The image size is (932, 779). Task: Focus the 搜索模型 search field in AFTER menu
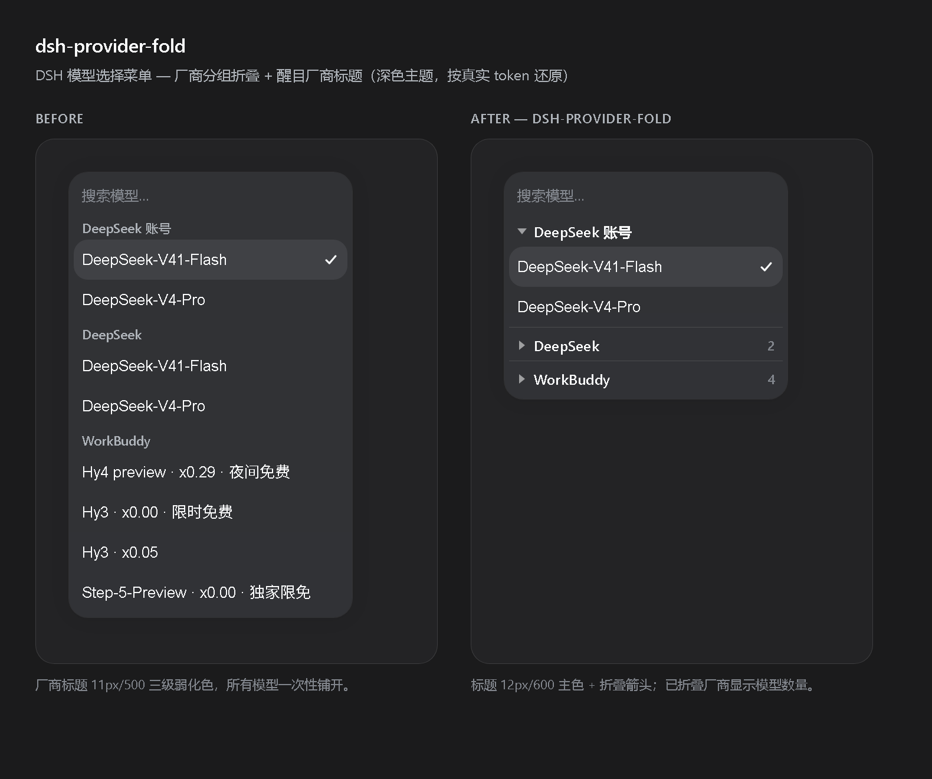[x=646, y=196]
